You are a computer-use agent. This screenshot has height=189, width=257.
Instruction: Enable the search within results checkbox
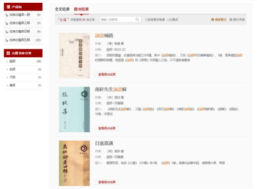tap(146, 20)
